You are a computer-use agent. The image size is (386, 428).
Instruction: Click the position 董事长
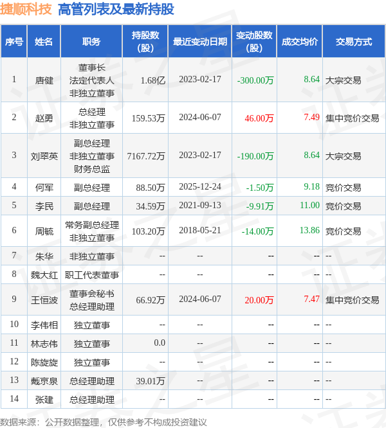click(x=92, y=67)
